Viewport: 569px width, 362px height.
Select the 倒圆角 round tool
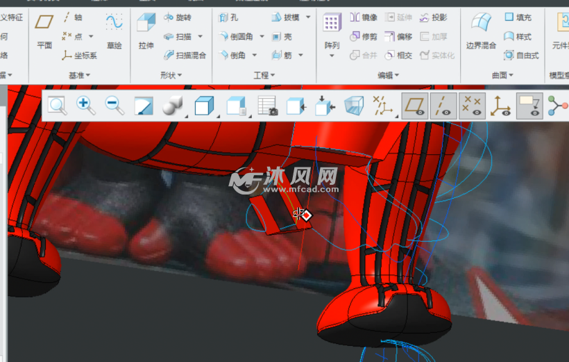coord(236,36)
